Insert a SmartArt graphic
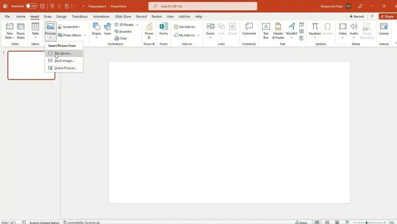The height and width of the screenshot is (224, 397). click(x=123, y=32)
